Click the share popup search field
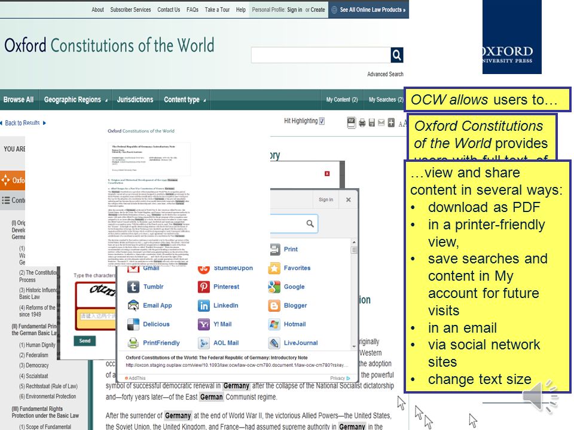574x430 pixels. click(x=294, y=223)
